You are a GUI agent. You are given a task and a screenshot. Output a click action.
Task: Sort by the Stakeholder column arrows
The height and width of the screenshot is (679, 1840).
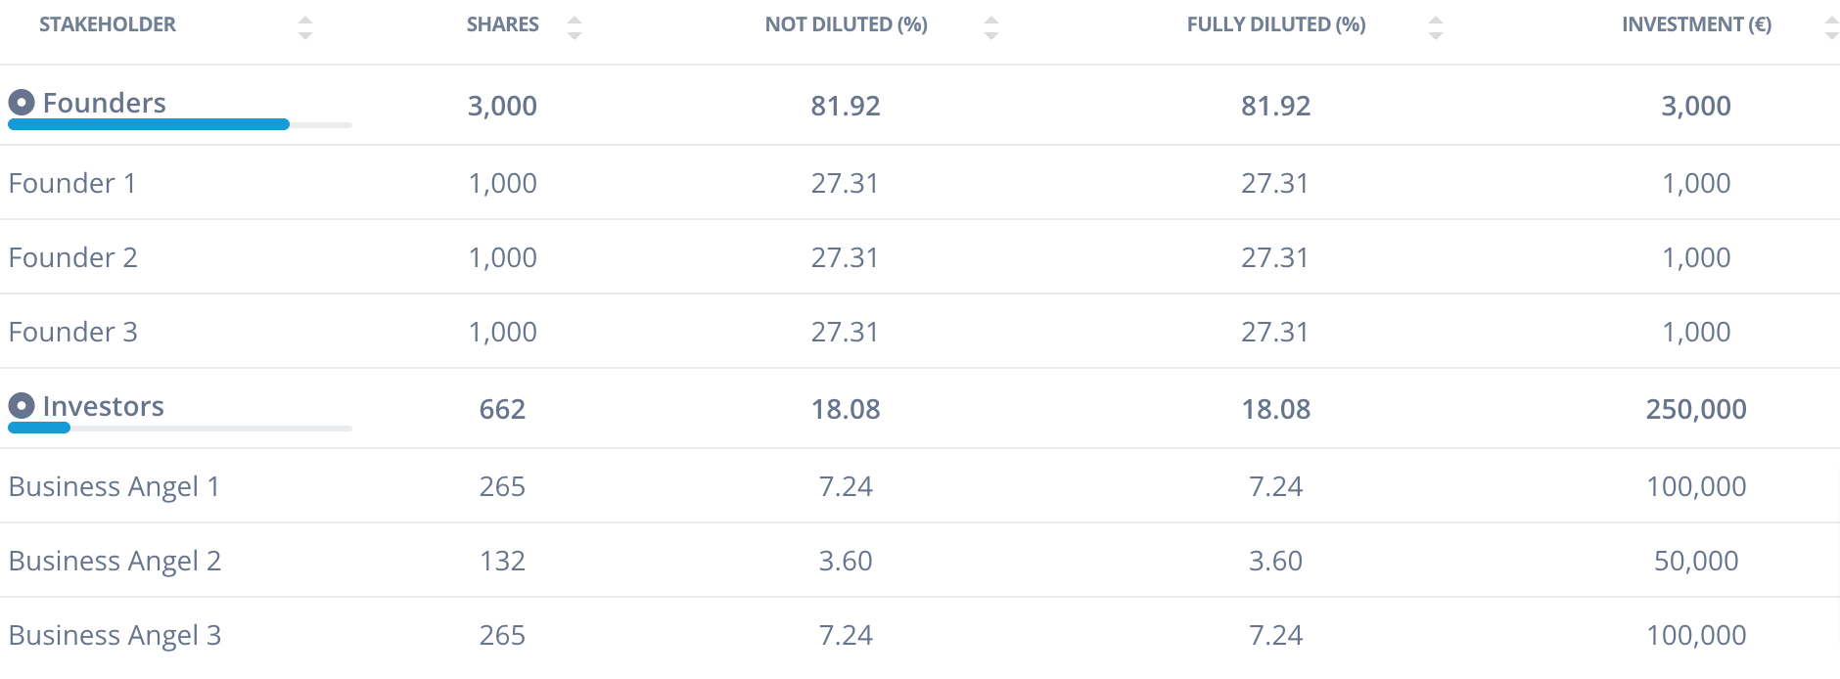305,27
